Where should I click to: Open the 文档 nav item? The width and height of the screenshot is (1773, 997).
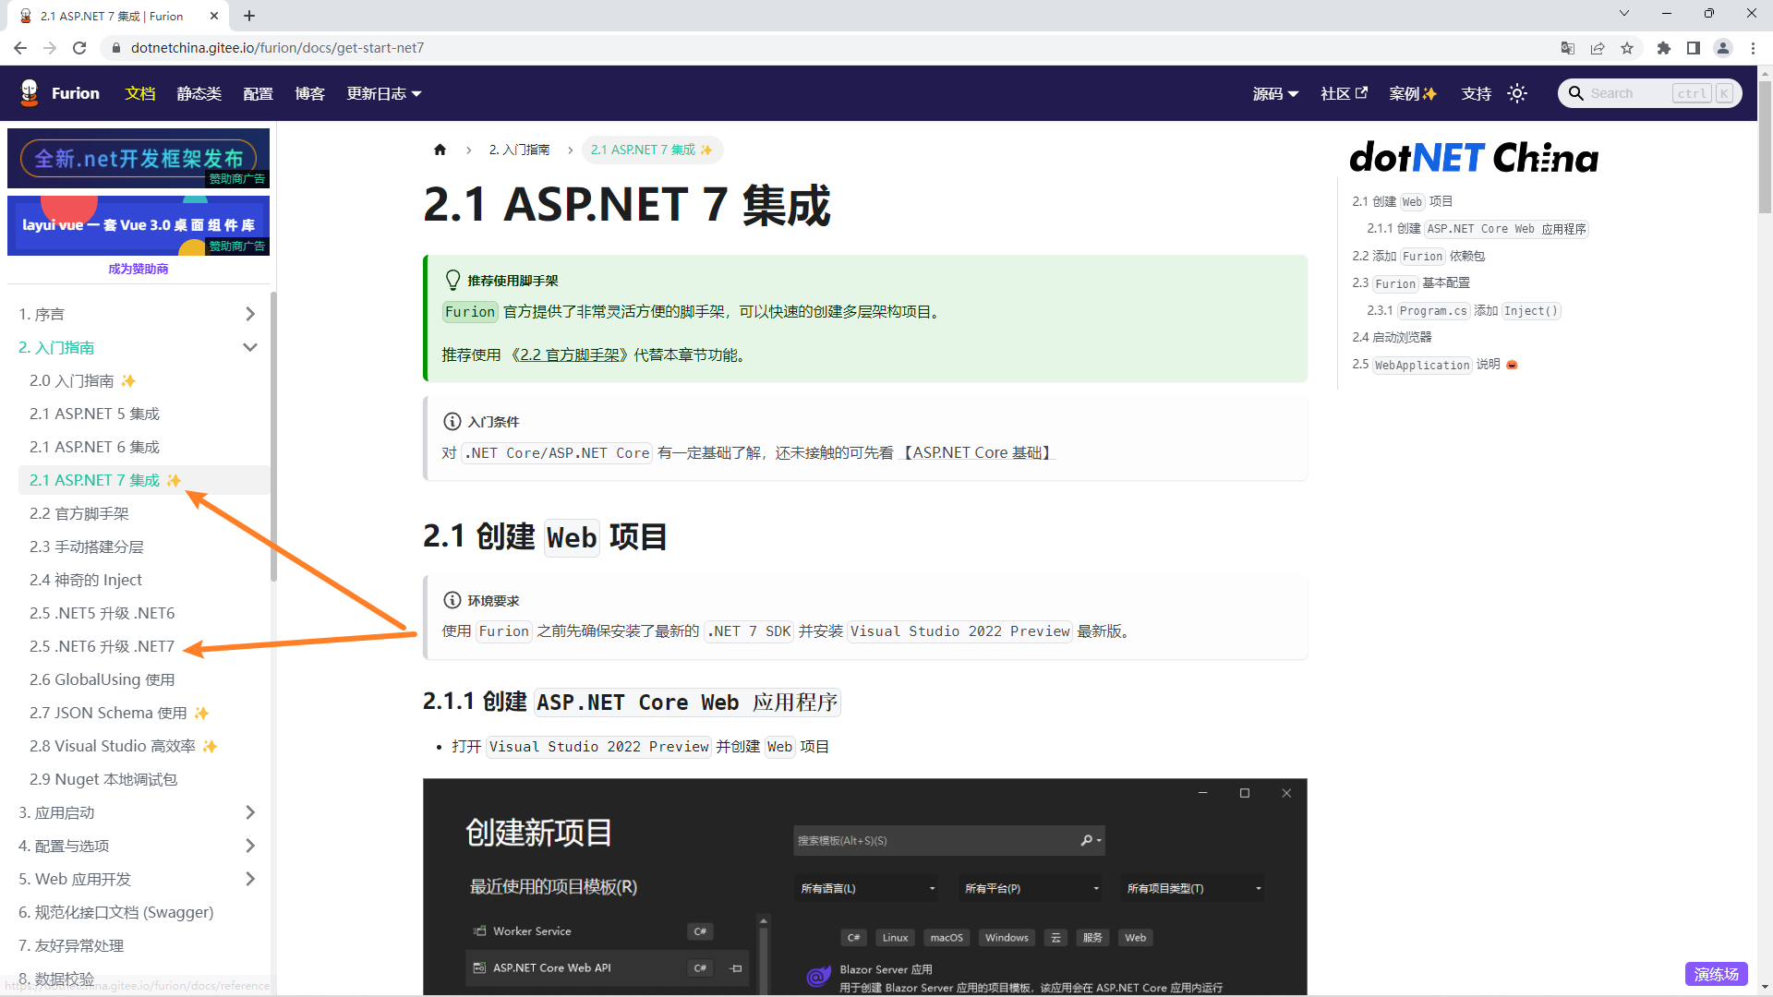pos(140,93)
